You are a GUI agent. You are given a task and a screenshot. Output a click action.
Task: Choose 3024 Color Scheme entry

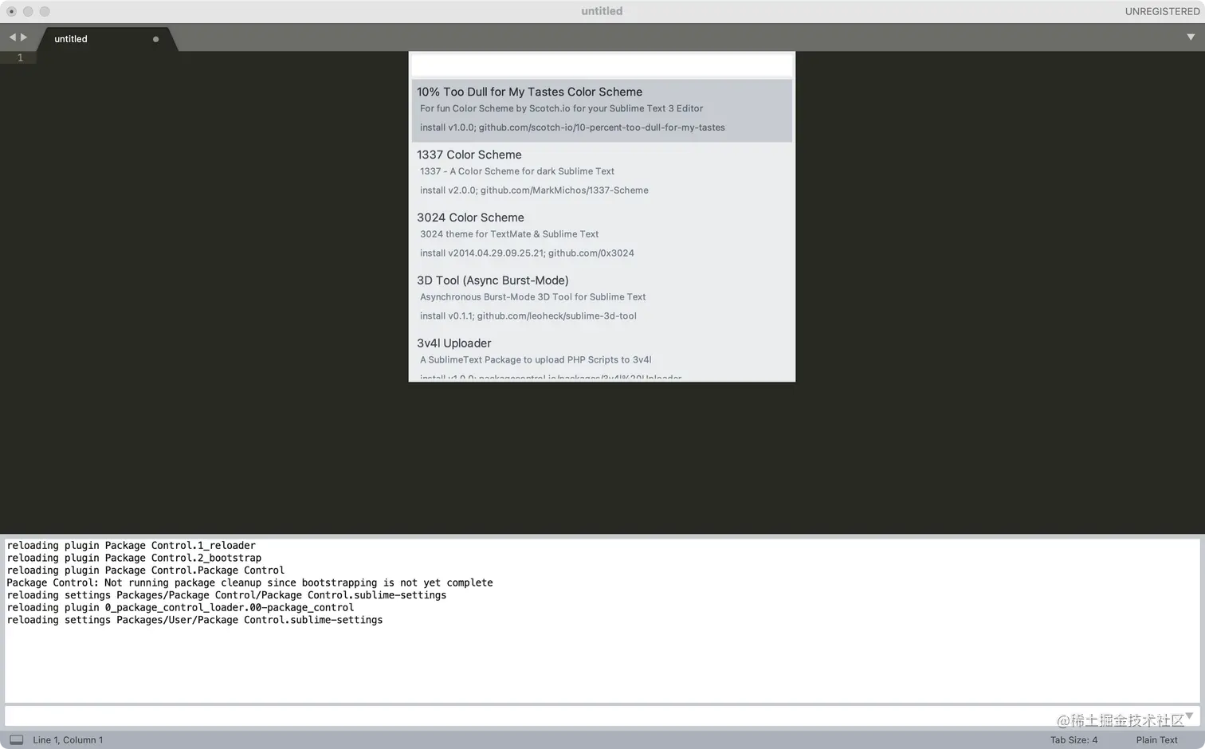[602, 236]
